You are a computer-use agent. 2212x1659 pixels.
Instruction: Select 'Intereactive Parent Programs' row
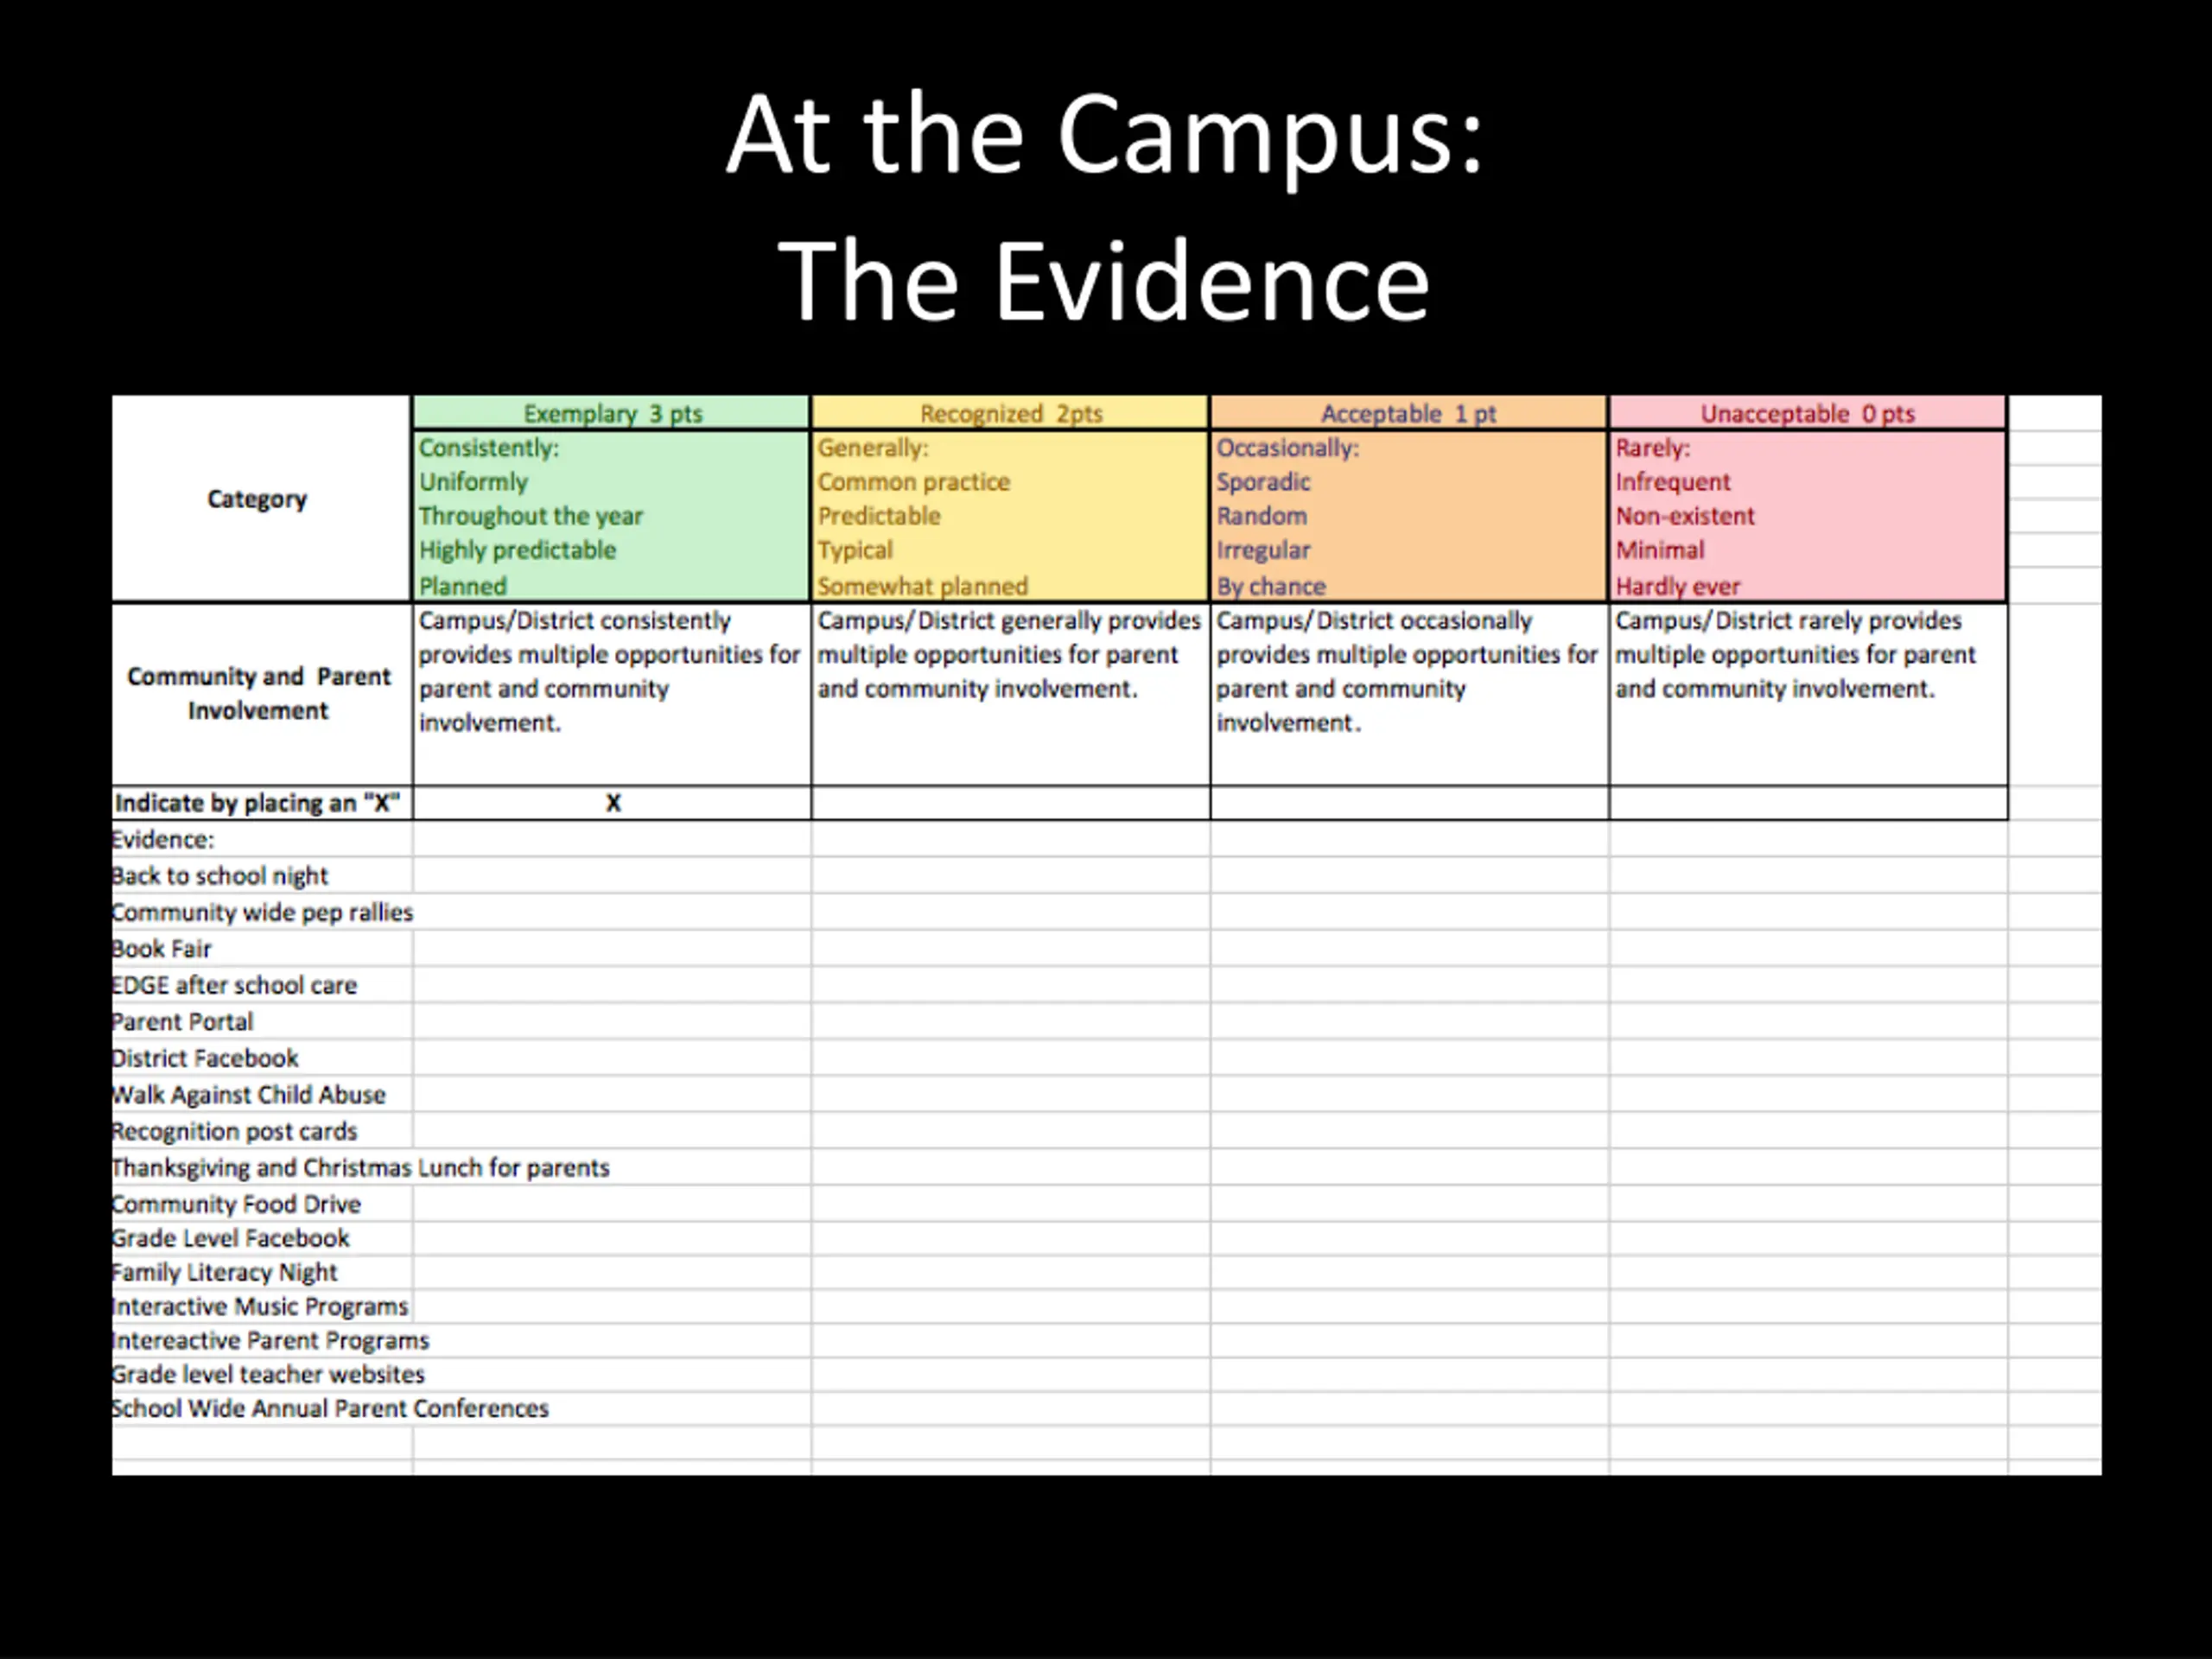pos(270,1340)
